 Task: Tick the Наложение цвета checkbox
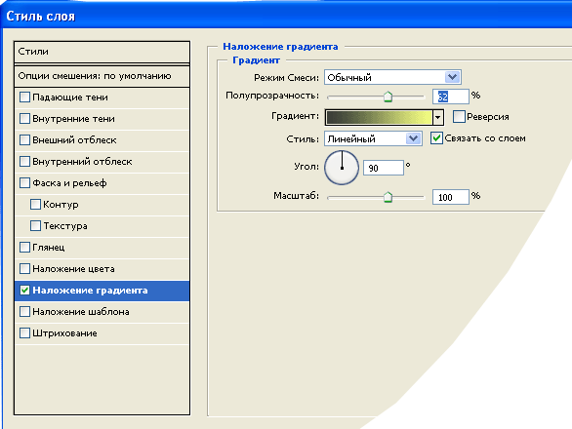click(x=24, y=269)
